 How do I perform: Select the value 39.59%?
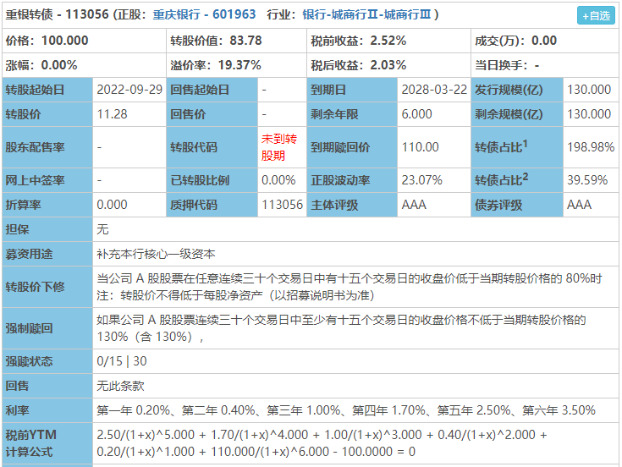click(x=587, y=180)
